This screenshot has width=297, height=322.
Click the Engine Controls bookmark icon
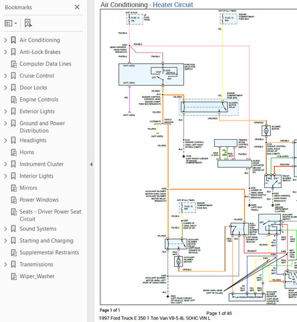[x=14, y=100]
